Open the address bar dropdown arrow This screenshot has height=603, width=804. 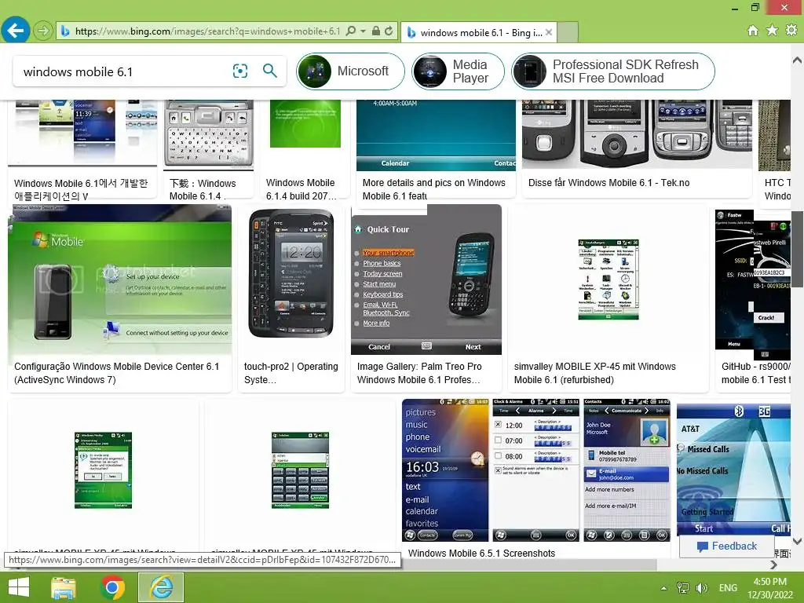[363, 31]
